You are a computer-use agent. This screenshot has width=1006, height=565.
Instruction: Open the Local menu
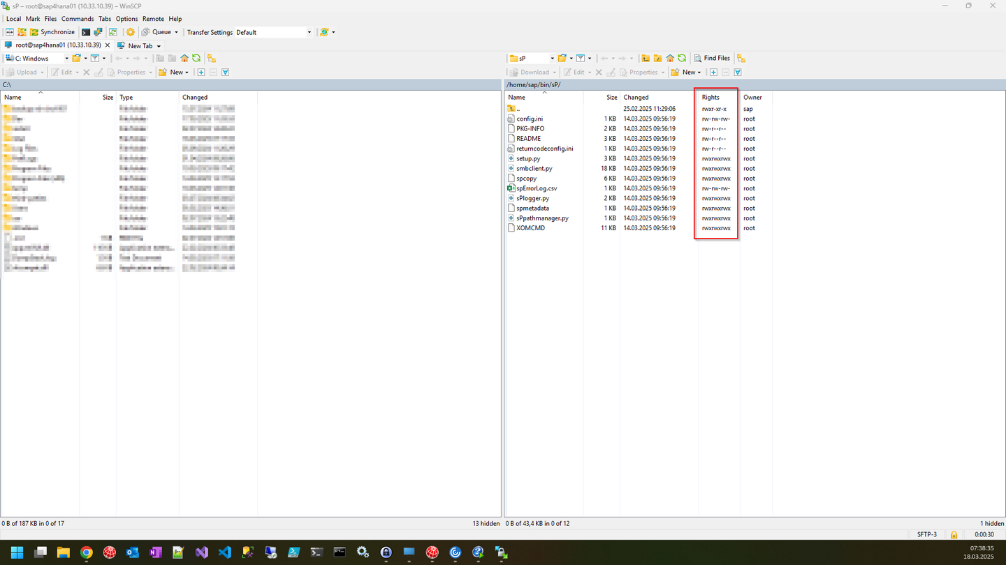[x=13, y=19]
